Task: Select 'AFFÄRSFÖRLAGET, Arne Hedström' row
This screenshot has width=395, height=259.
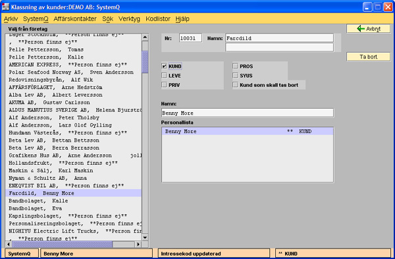Action: click(x=74, y=87)
